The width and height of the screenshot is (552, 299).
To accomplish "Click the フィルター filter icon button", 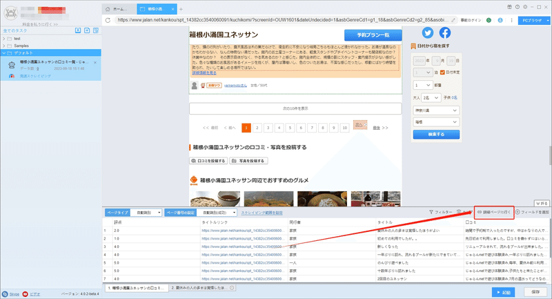I will 440,212.
